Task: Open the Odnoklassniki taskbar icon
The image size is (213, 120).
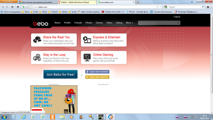Action: (x=52, y=117)
